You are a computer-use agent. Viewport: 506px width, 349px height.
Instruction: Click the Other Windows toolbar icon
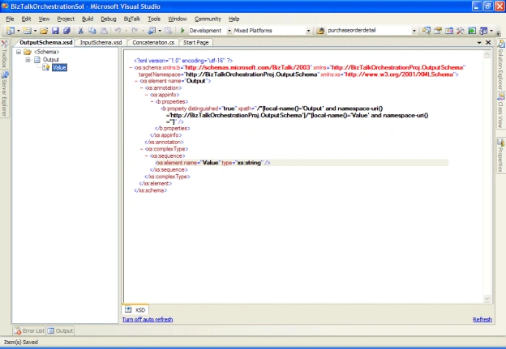[483, 31]
